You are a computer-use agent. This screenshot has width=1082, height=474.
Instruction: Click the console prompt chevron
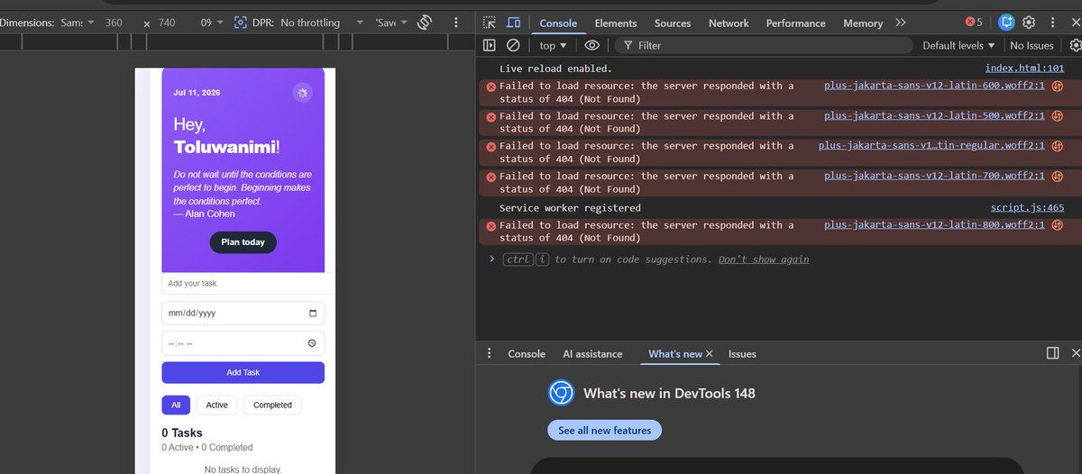[x=491, y=259]
